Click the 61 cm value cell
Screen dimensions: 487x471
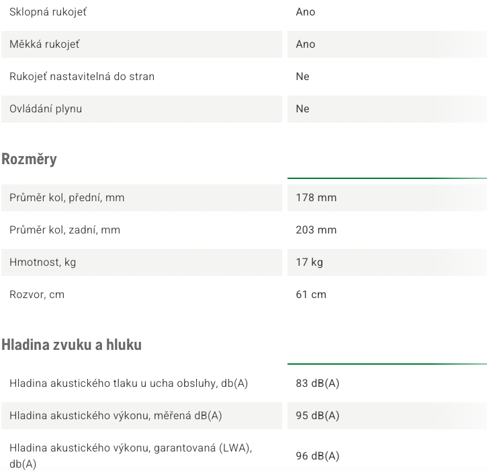(x=387, y=295)
